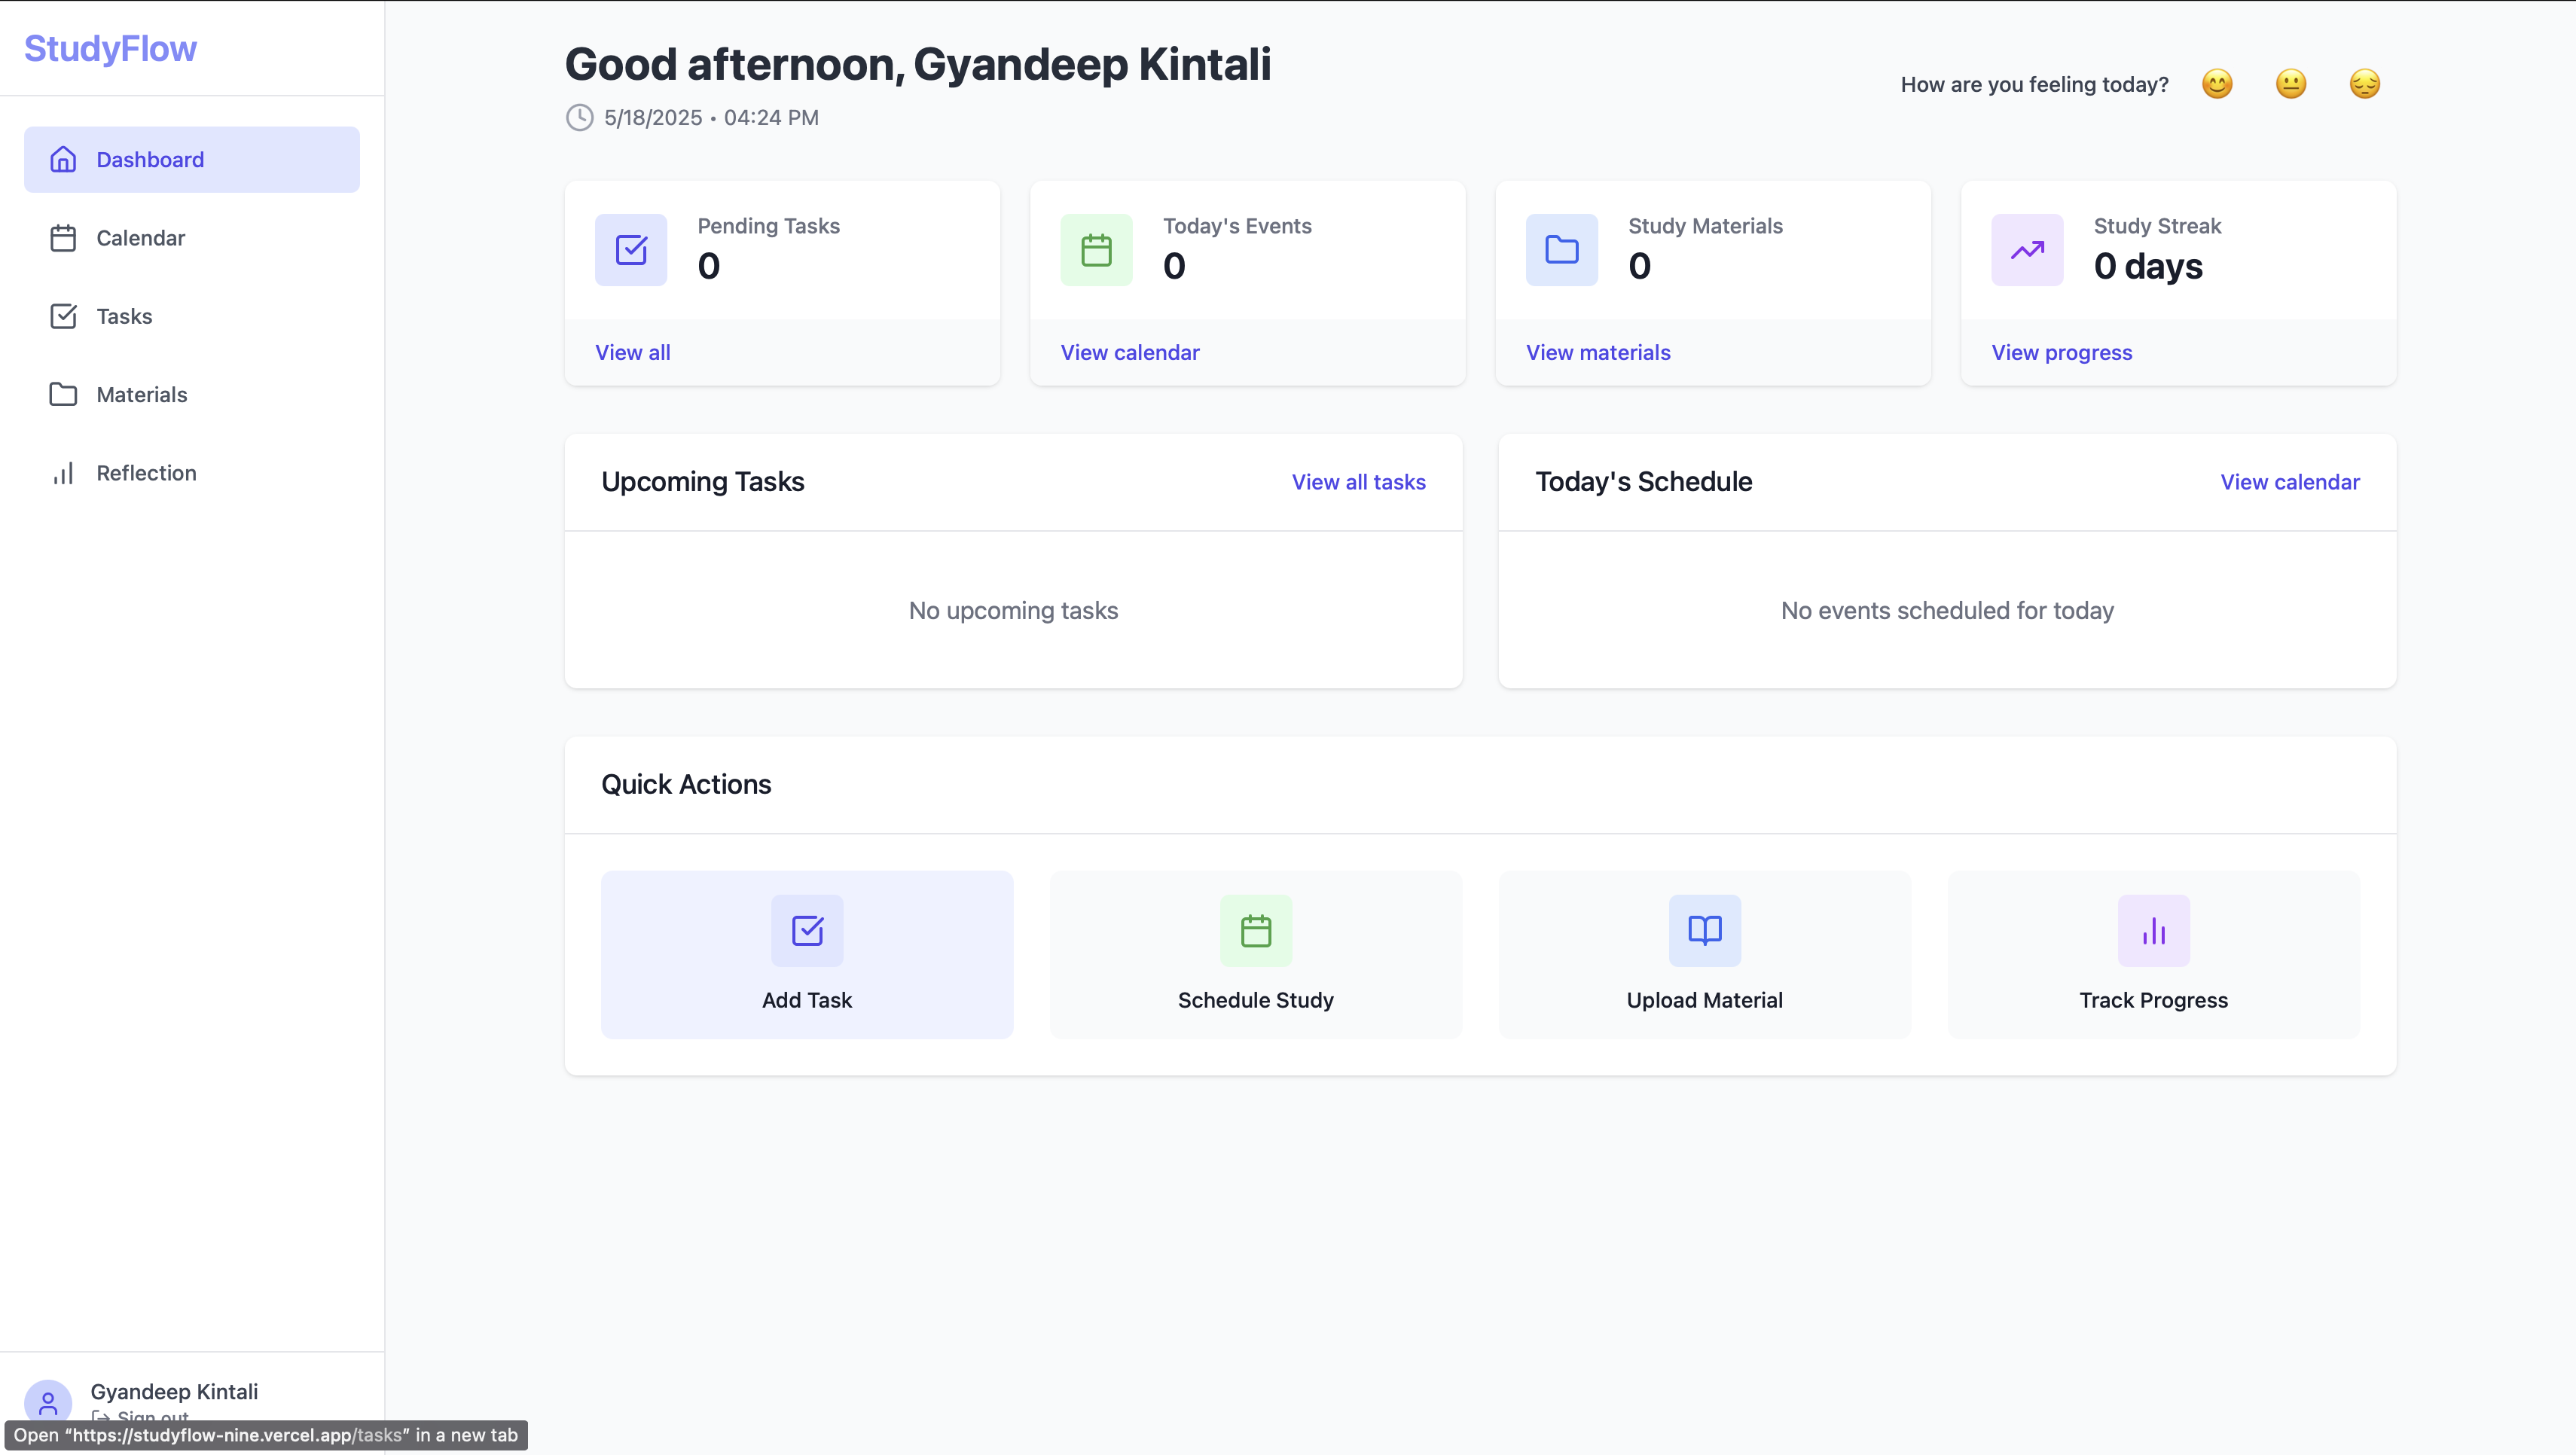Navigate to Materials in the sidebar
Screen dimensions: 2576x1455
point(141,395)
